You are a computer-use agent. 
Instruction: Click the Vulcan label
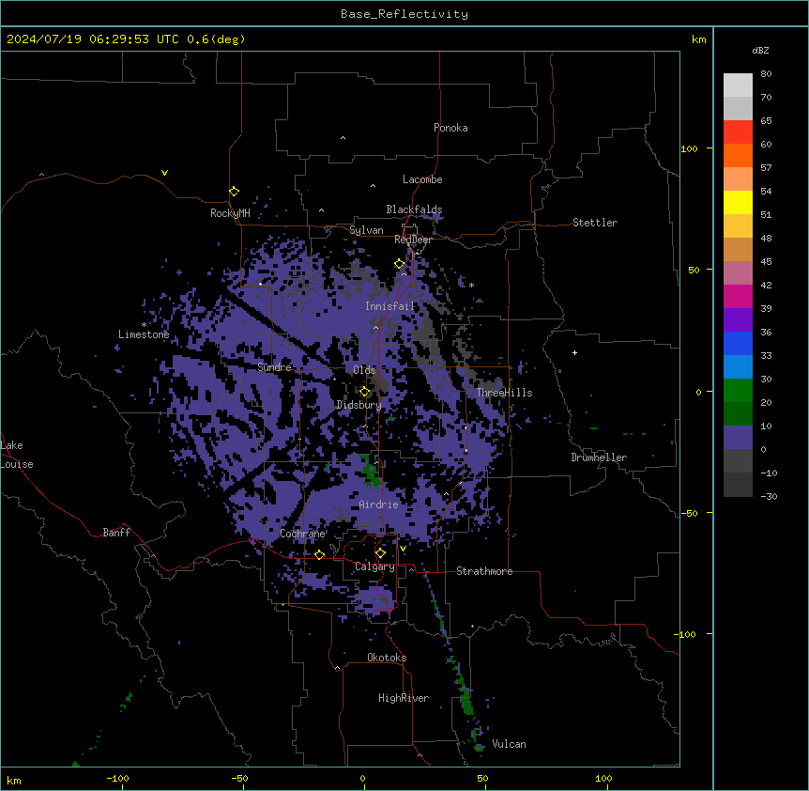coord(510,744)
